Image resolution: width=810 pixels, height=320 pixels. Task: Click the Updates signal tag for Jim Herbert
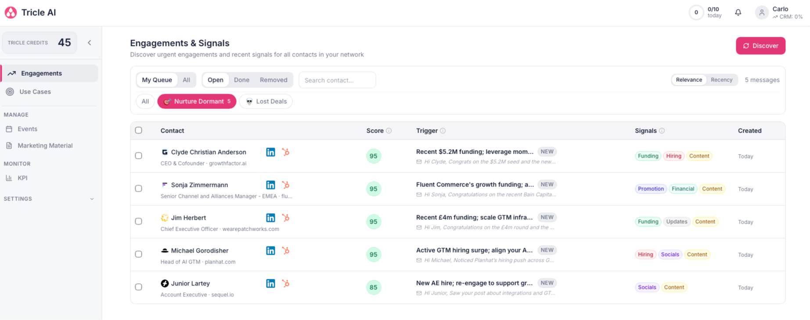677,222
